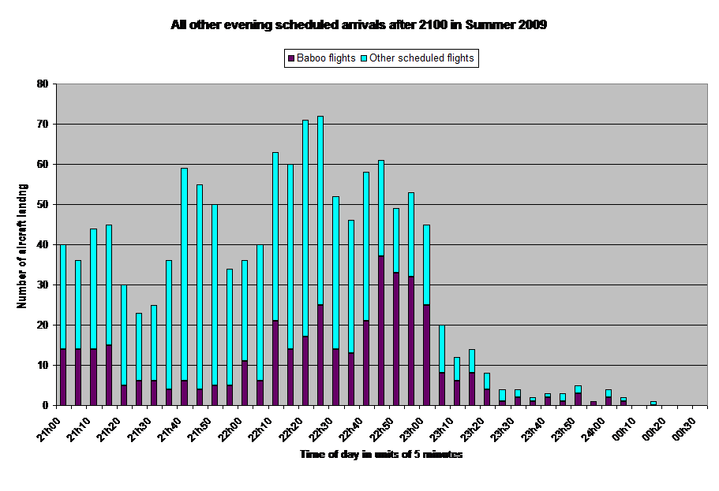Click the last small cyan bar near 00h20
Screen dimensions: 719x491
653,403
